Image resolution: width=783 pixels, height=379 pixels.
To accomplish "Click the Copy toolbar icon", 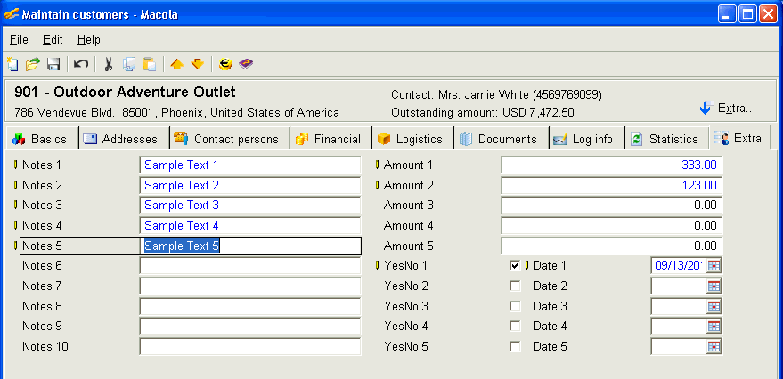I will [129, 64].
